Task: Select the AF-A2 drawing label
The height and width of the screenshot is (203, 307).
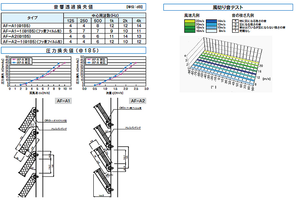Action: tap(138, 101)
